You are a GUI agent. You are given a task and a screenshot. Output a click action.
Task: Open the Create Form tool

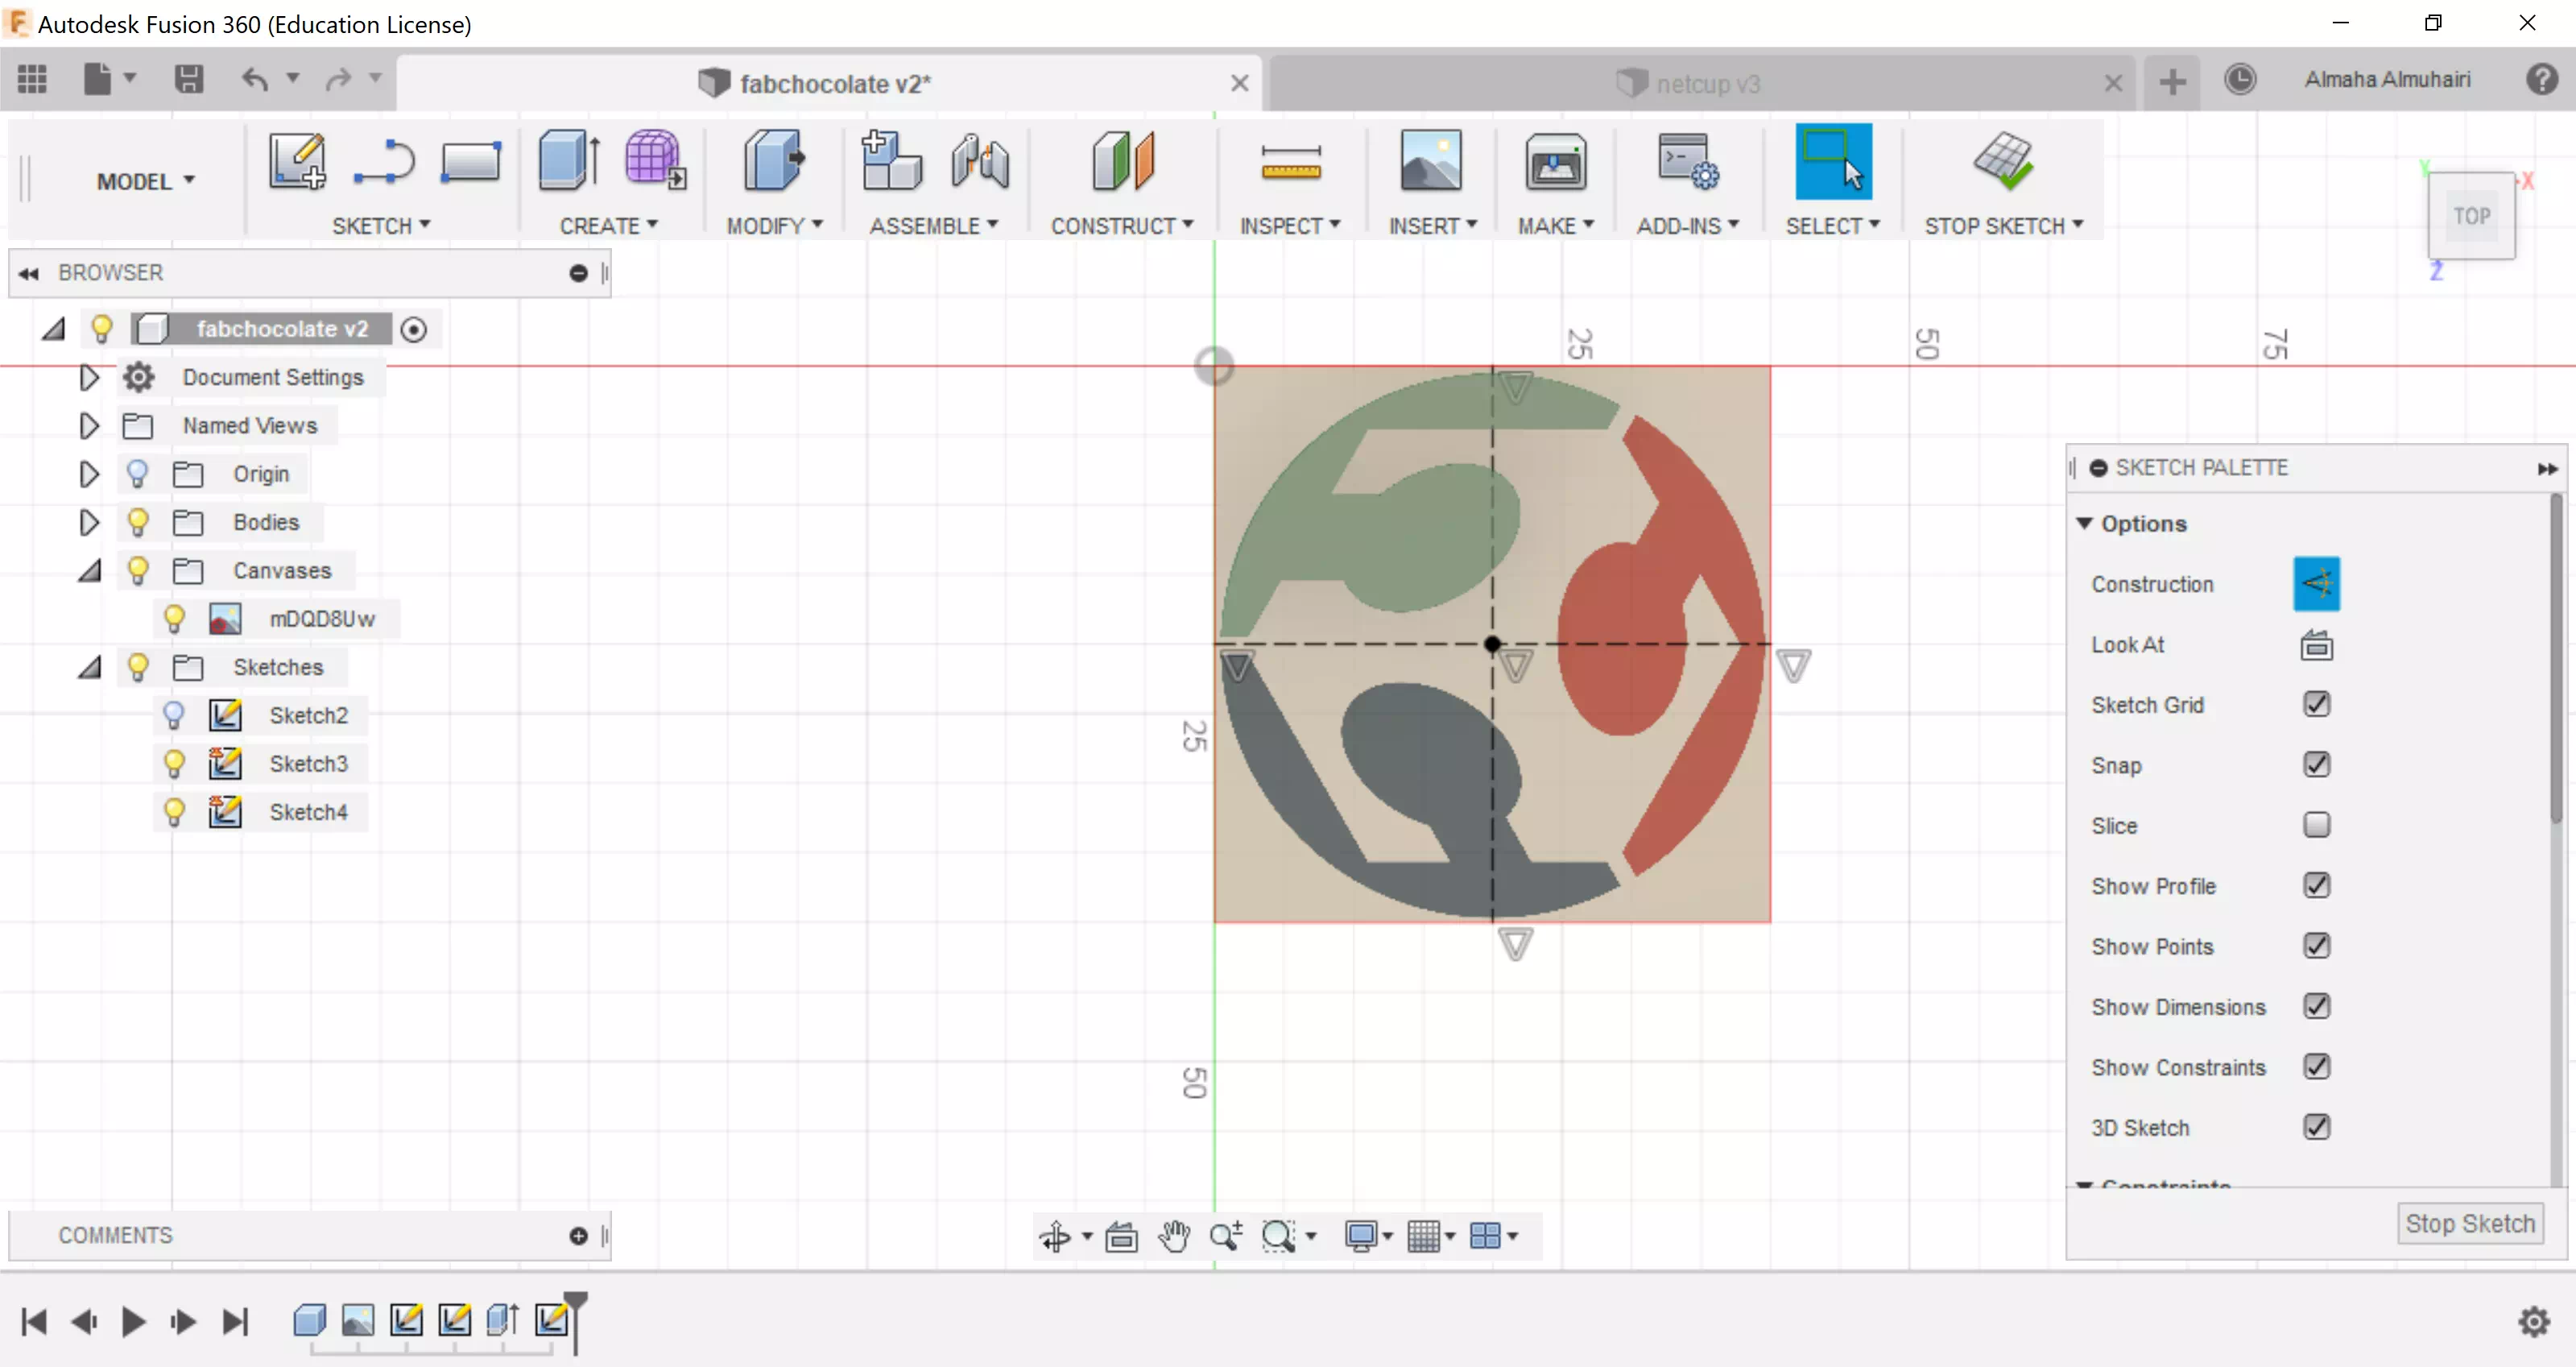click(x=654, y=161)
